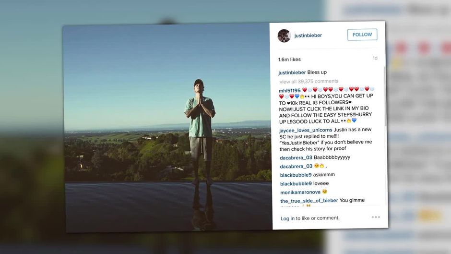Open monikamaronova profile
Screen dimensions: 451x254
[300, 193]
